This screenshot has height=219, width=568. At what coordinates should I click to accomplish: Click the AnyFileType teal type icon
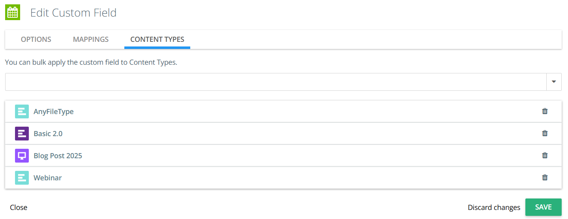22,112
